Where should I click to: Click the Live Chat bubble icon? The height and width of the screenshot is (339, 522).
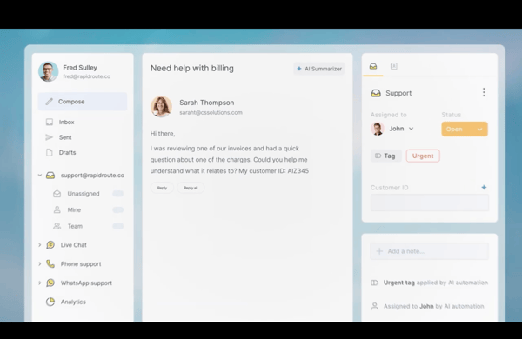pos(50,245)
